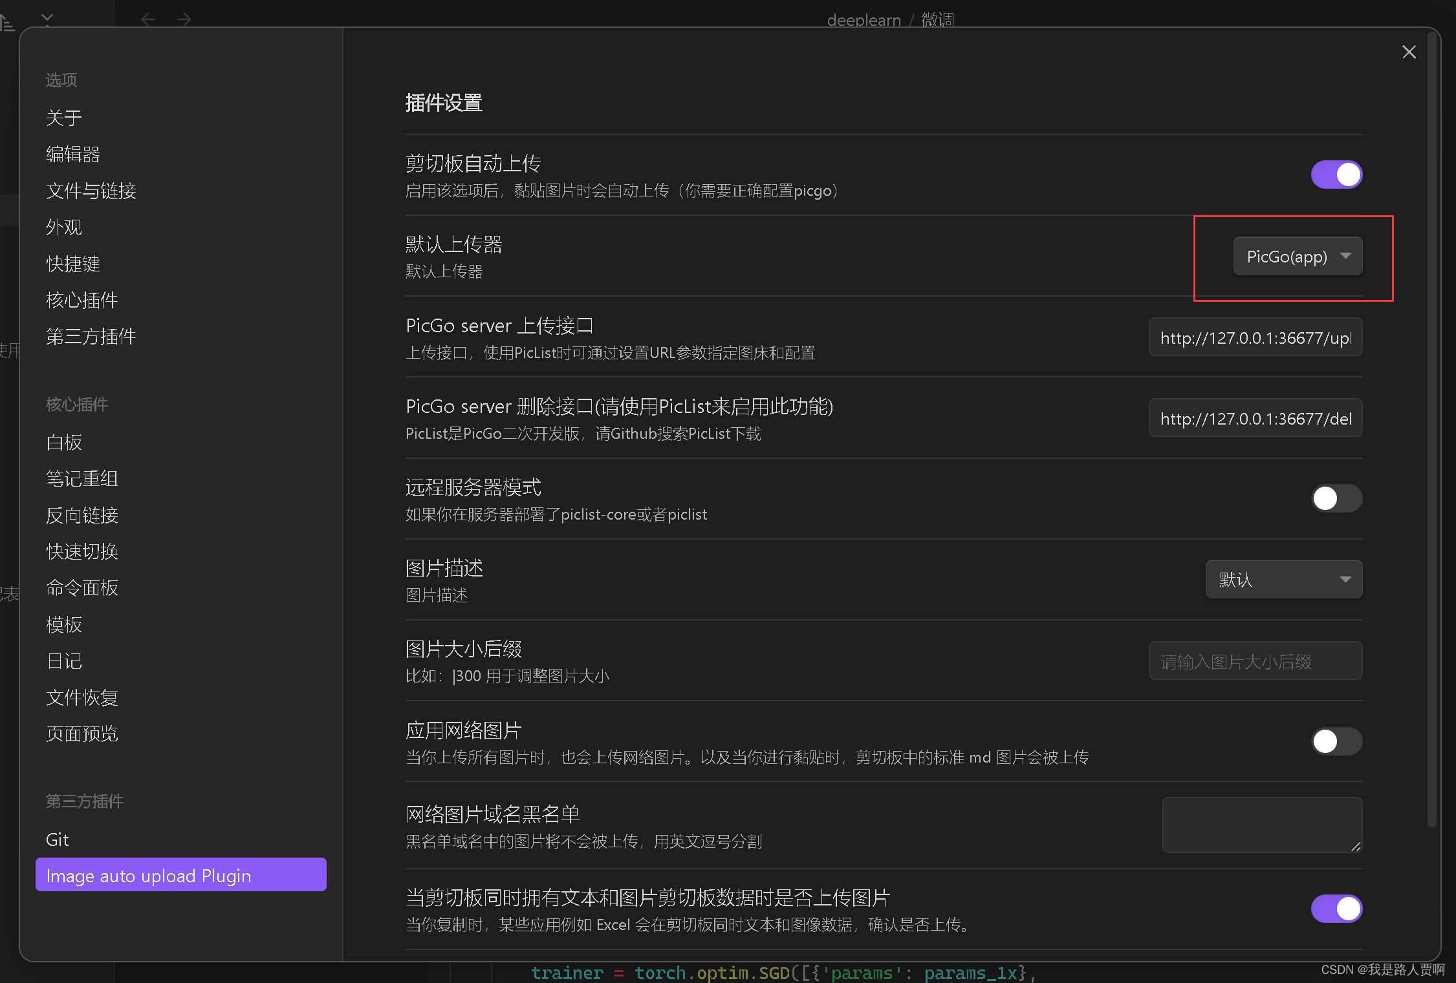Enable the 应用网络图片 toggle
Viewport: 1456px width, 983px height.
point(1336,741)
